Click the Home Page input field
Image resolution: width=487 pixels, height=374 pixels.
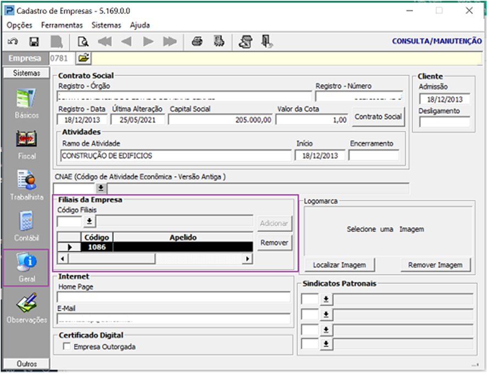click(174, 297)
